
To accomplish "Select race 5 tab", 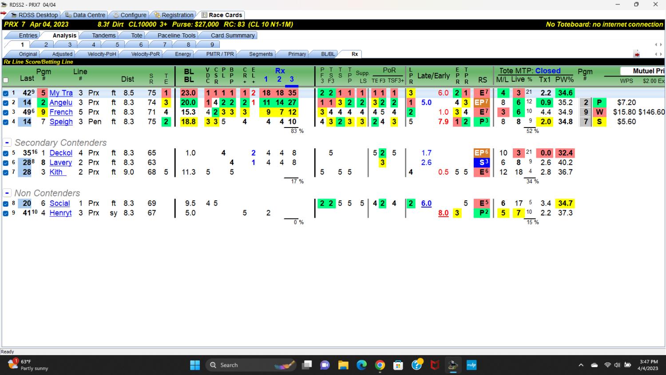I will [117, 44].
